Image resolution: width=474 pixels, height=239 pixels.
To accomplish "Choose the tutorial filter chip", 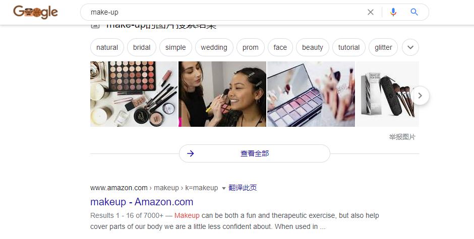I will click(x=349, y=47).
